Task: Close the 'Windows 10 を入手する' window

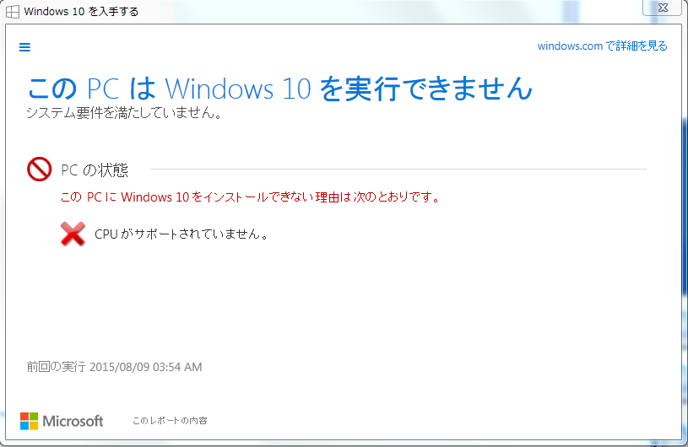Action: click(x=663, y=8)
